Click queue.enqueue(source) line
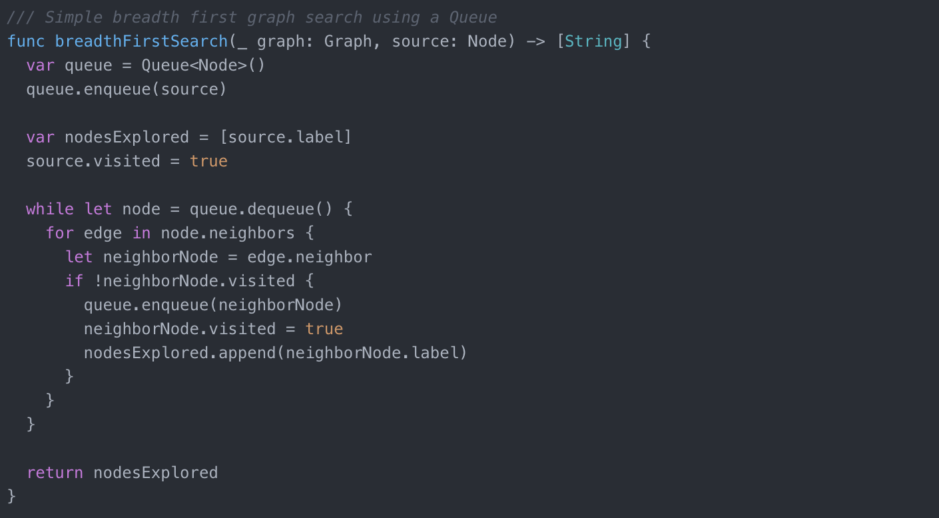Viewport: 939px width, 518px height. [x=127, y=89]
